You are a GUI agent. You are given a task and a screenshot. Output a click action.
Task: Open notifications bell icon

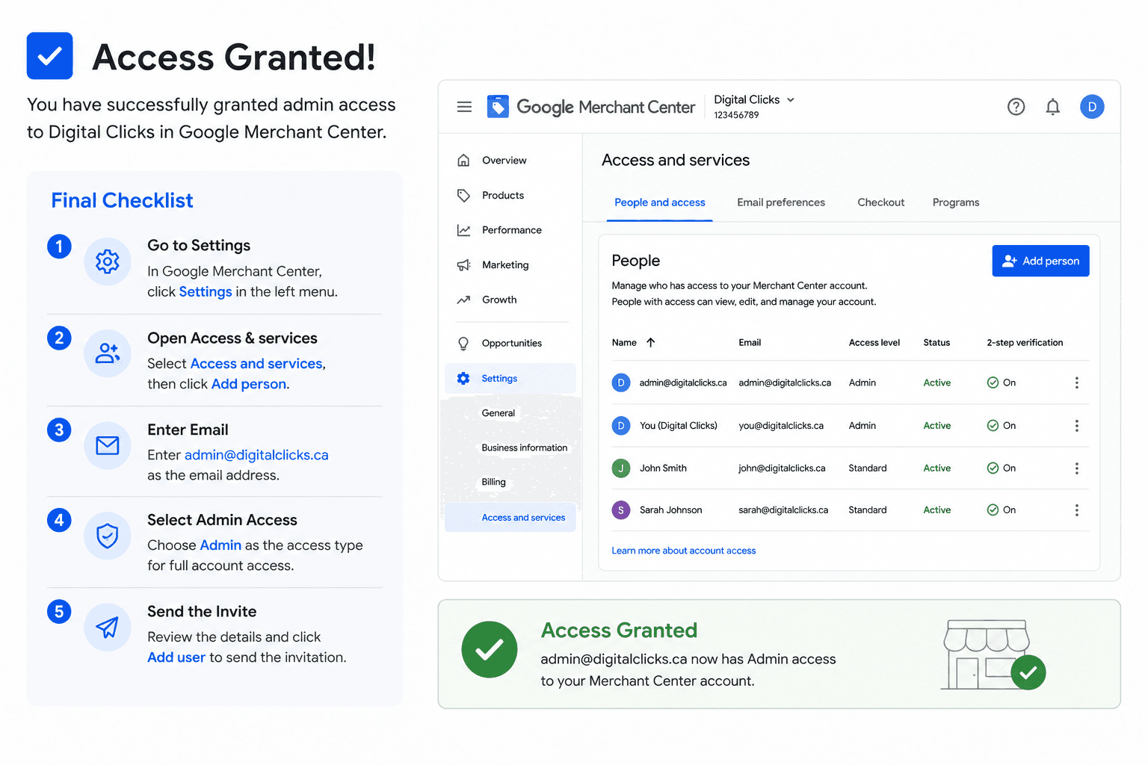[x=1052, y=107]
